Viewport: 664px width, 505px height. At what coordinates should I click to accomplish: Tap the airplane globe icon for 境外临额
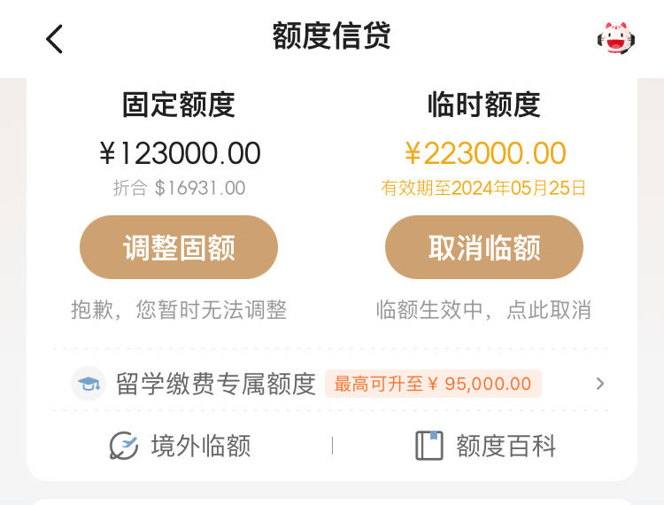(x=124, y=446)
